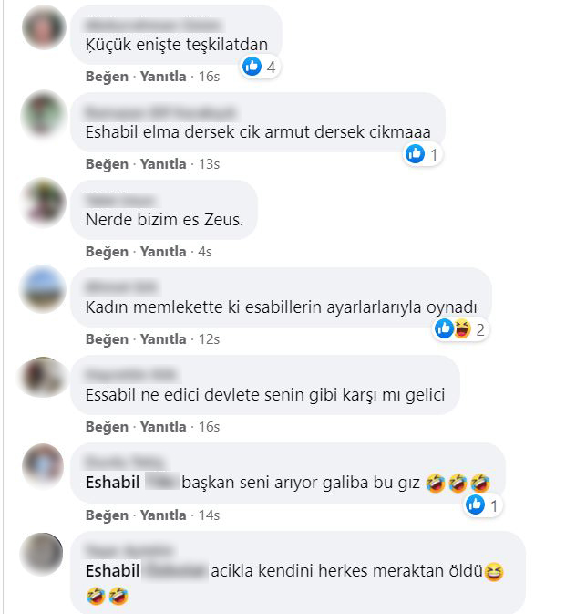Open the avatar beside 'Essabil ne edici' comment
576x614 pixels.
[x=44, y=377]
